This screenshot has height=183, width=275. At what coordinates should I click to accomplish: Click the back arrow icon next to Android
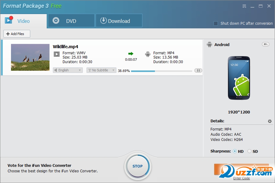266,44
